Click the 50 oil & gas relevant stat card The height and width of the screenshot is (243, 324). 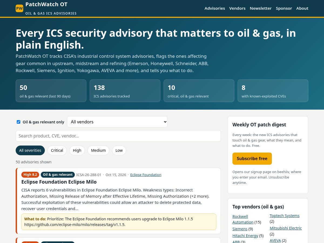click(51, 91)
